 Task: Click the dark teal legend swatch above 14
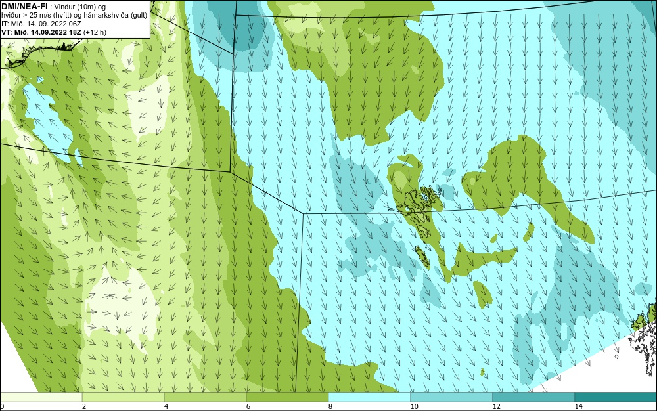tap(616, 397)
